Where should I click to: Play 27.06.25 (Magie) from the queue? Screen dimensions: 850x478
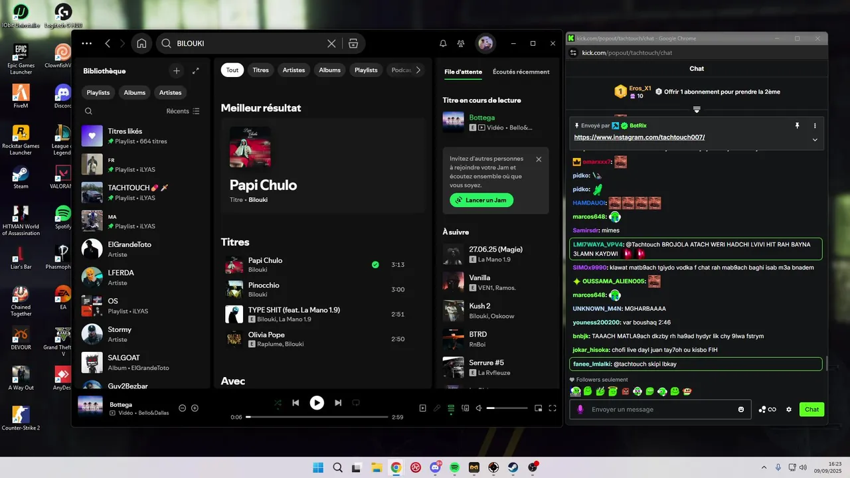(x=496, y=254)
